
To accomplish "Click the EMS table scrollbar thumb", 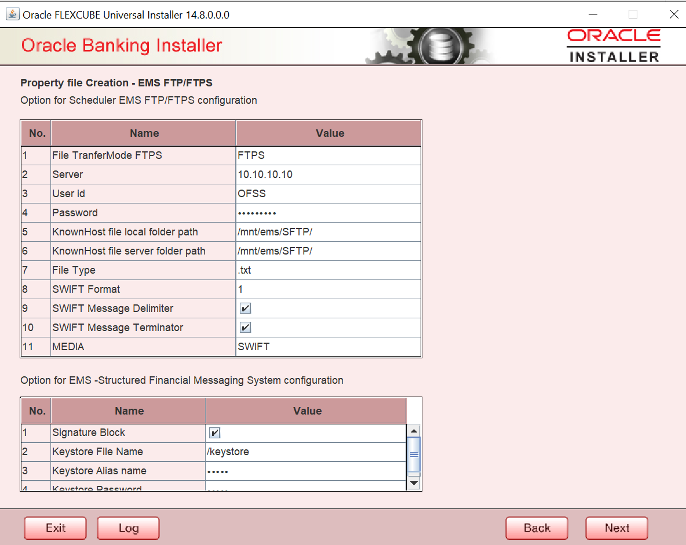I will (414, 455).
